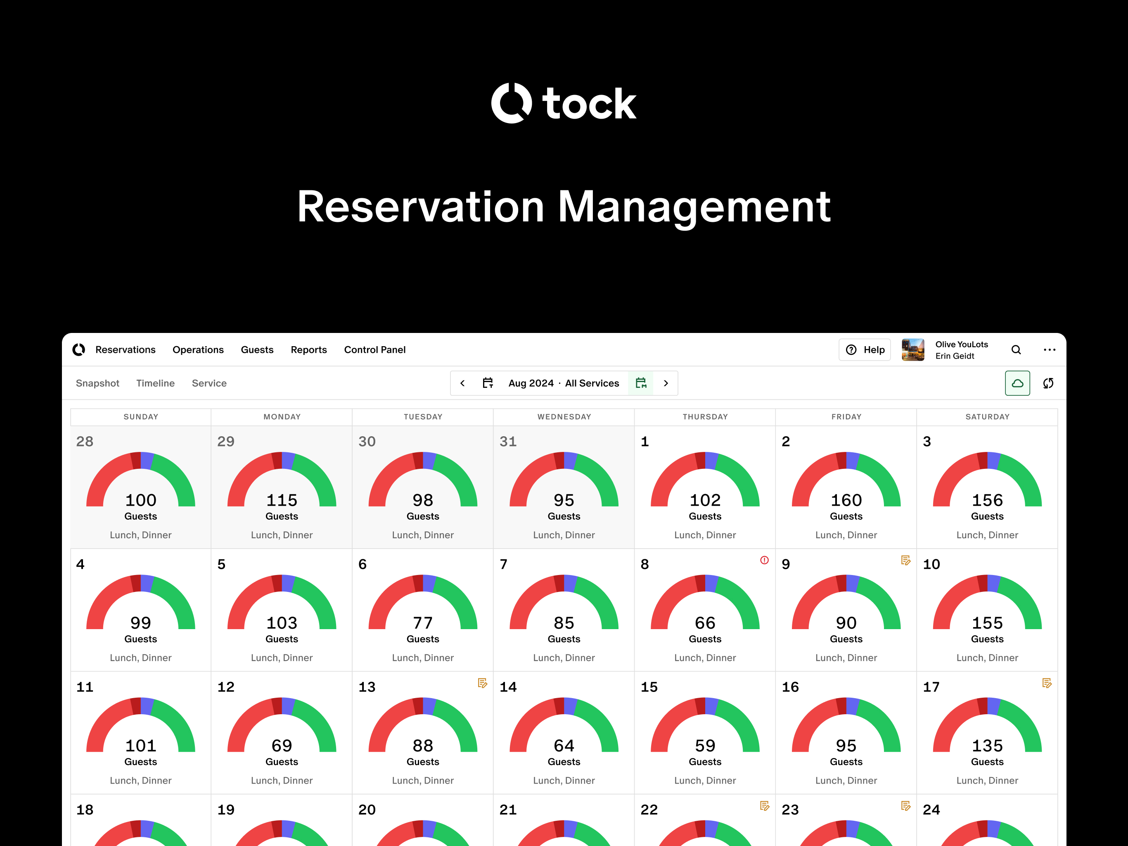
Task: Open the note icon on day 23
Action: click(906, 806)
